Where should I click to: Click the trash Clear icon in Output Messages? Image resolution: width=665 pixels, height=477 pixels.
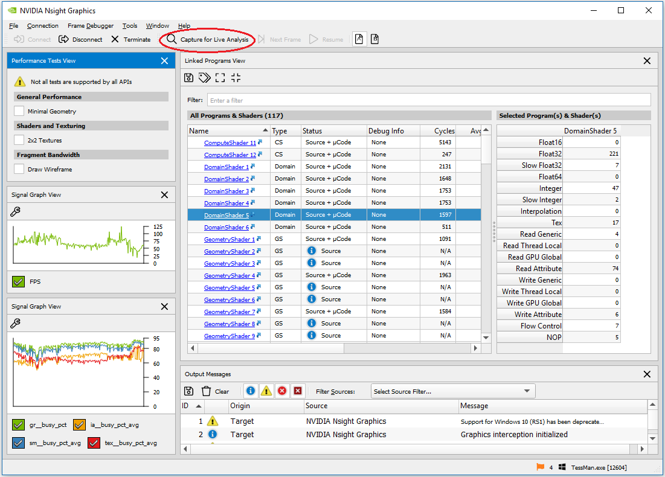[x=207, y=391]
